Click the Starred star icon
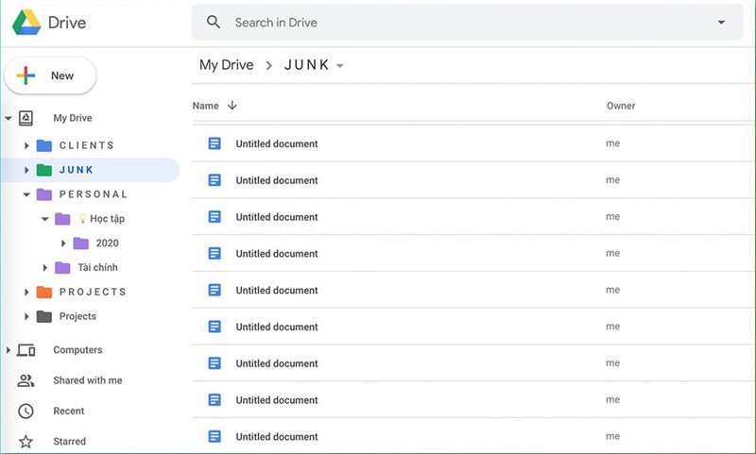The height and width of the screenshot is (454, 756). pos(26,441)
